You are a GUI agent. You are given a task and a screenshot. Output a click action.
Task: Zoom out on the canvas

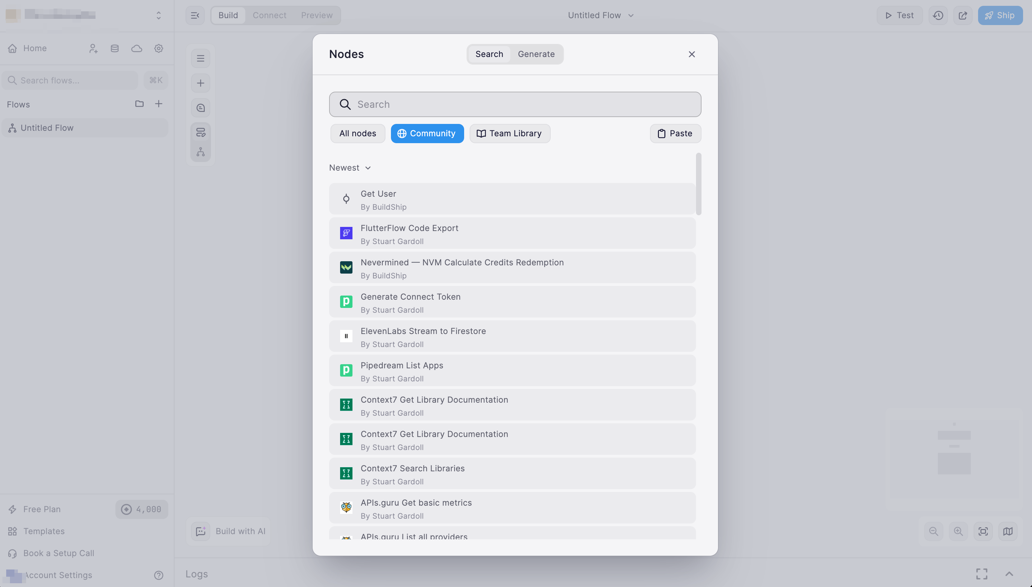click(x=933, y=531)
